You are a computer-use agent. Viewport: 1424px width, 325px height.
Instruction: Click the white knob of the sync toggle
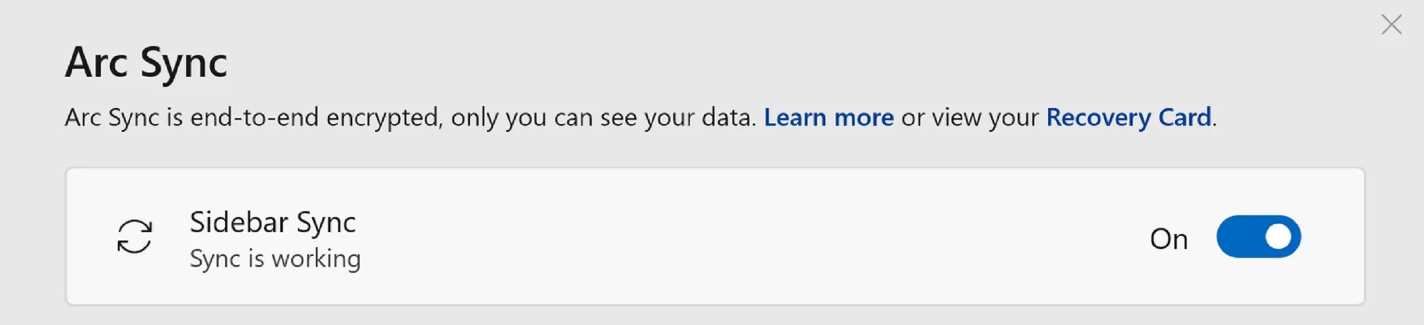(1278, 237)
